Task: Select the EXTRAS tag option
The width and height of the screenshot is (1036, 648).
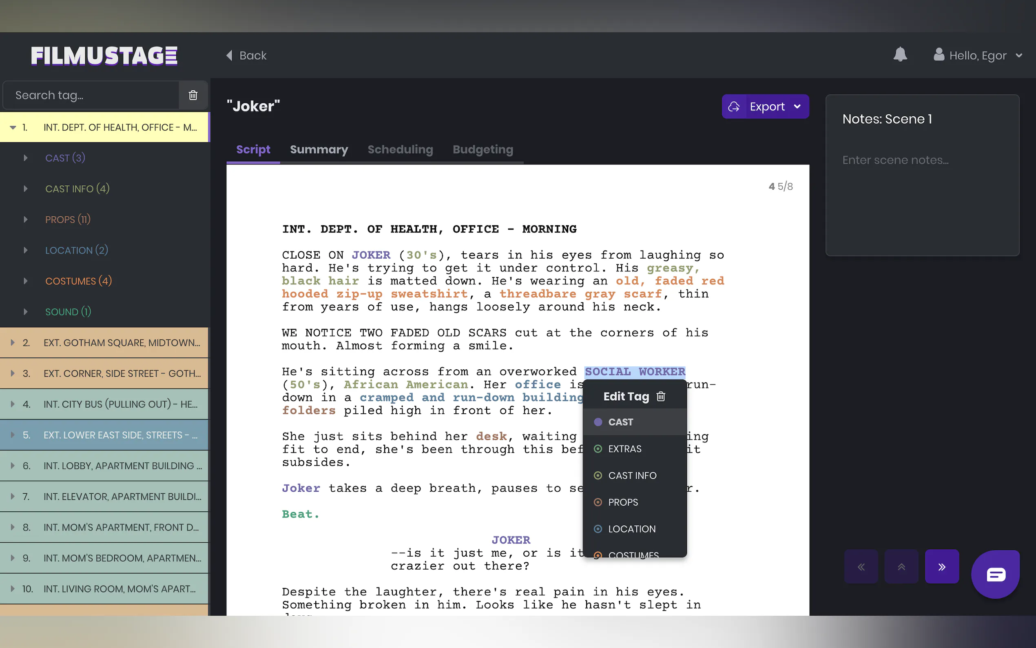Action: [x=624, y=449]
